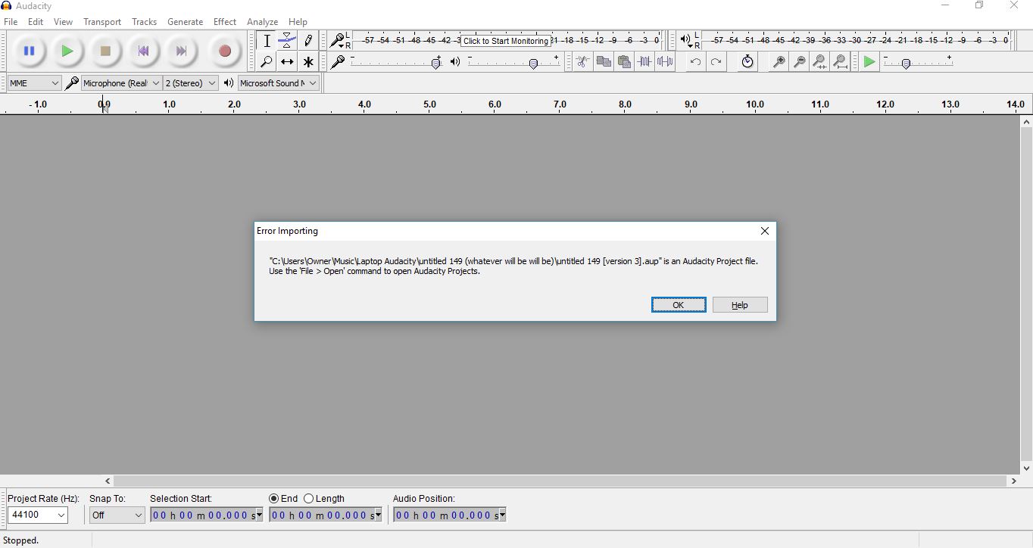Click Click to Start Monitoring meter
This screenshot has height=548, width=1033.
pyautogui.click(x=506, y=41)
